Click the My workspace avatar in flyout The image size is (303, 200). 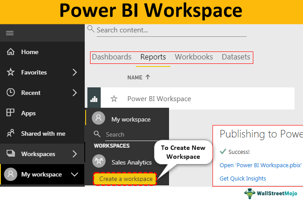98,119
